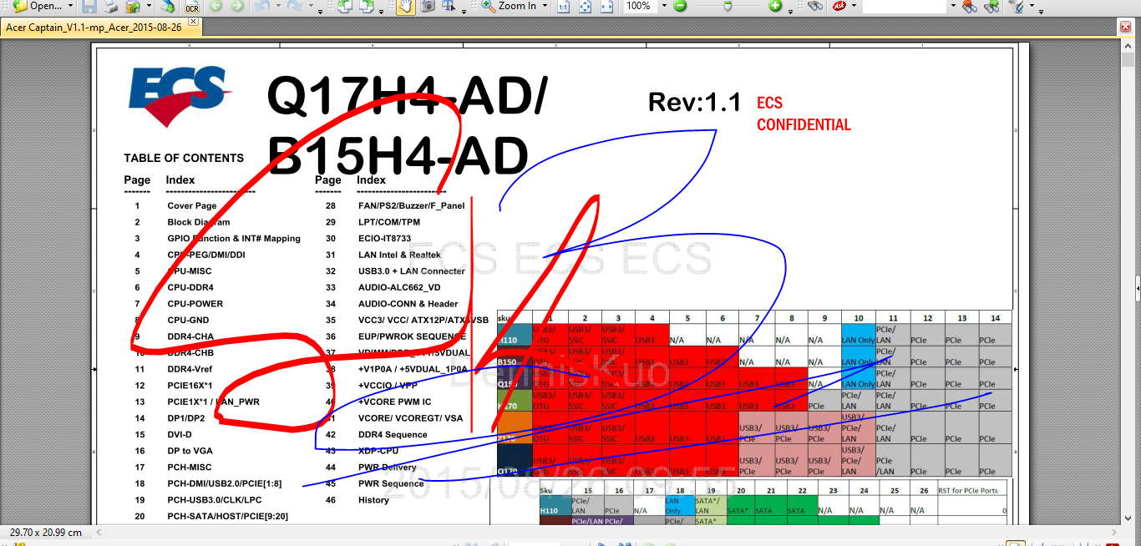The image size is (1141, 546).
Task: Click the zoom slider handle
Action: 728,6
